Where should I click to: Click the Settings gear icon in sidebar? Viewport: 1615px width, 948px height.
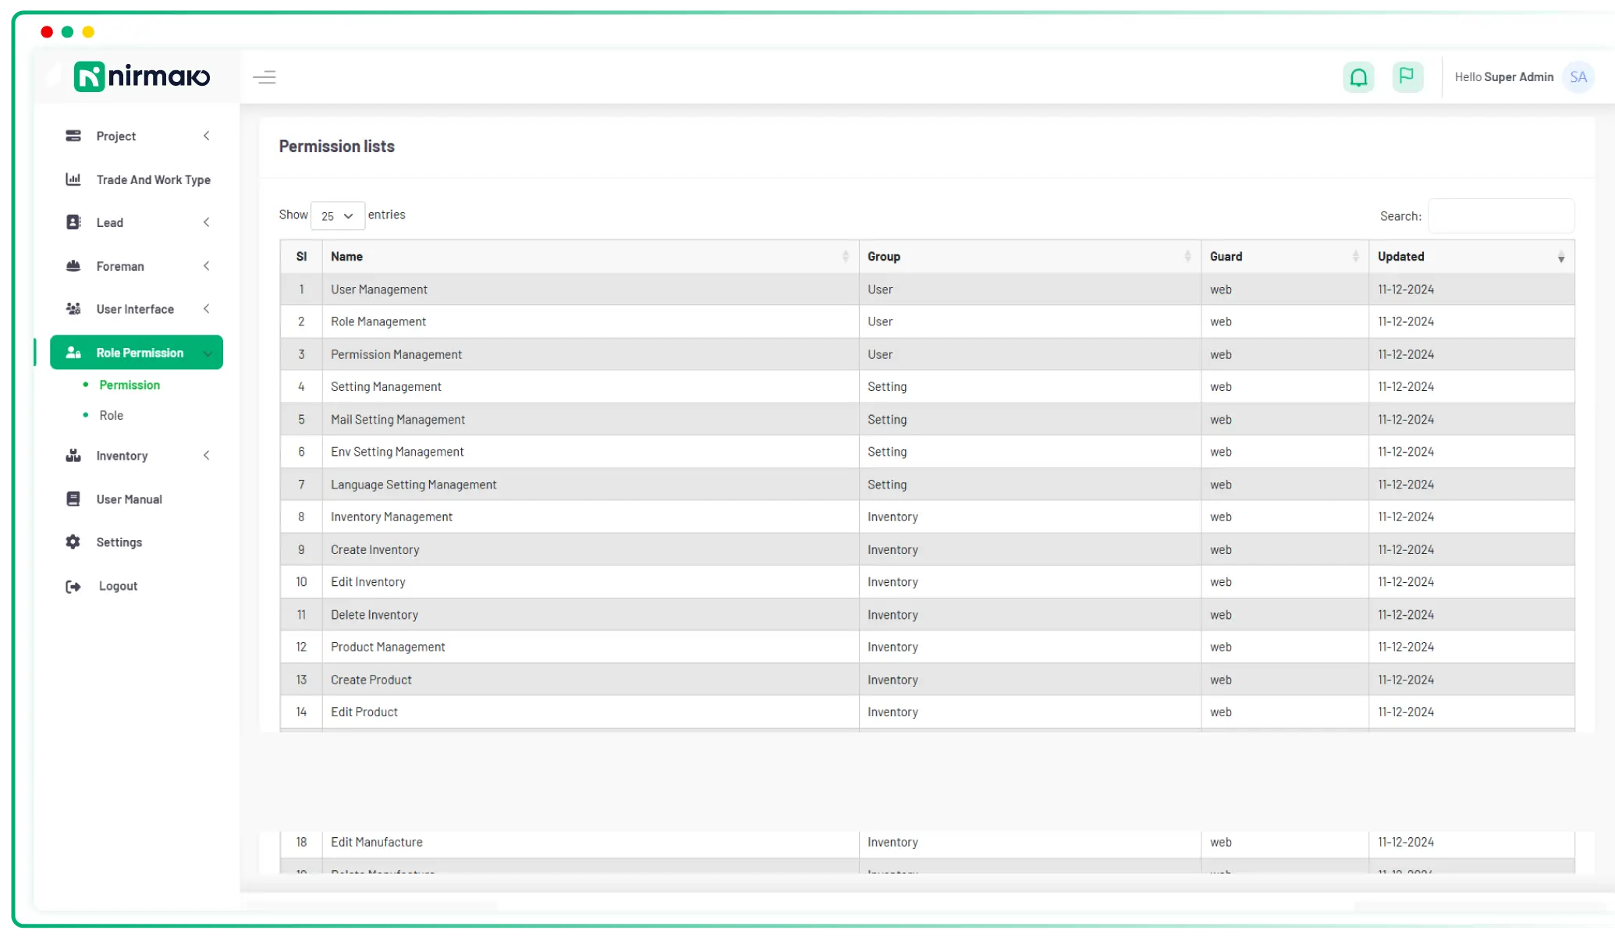[x=73, y=541]
